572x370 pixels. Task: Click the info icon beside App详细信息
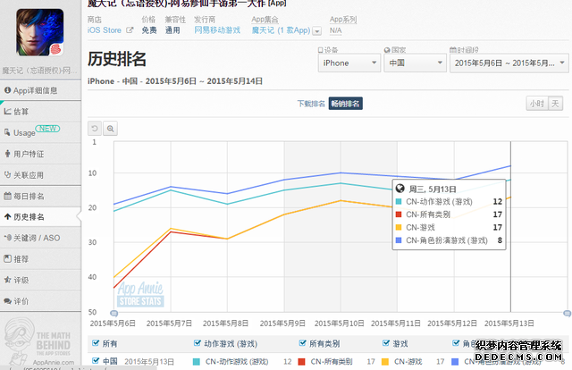pos(8,90)
